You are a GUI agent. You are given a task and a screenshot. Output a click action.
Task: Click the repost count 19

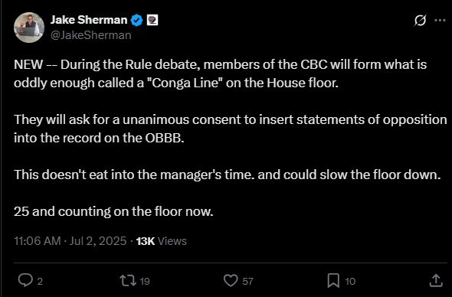[x=145, y=282]
